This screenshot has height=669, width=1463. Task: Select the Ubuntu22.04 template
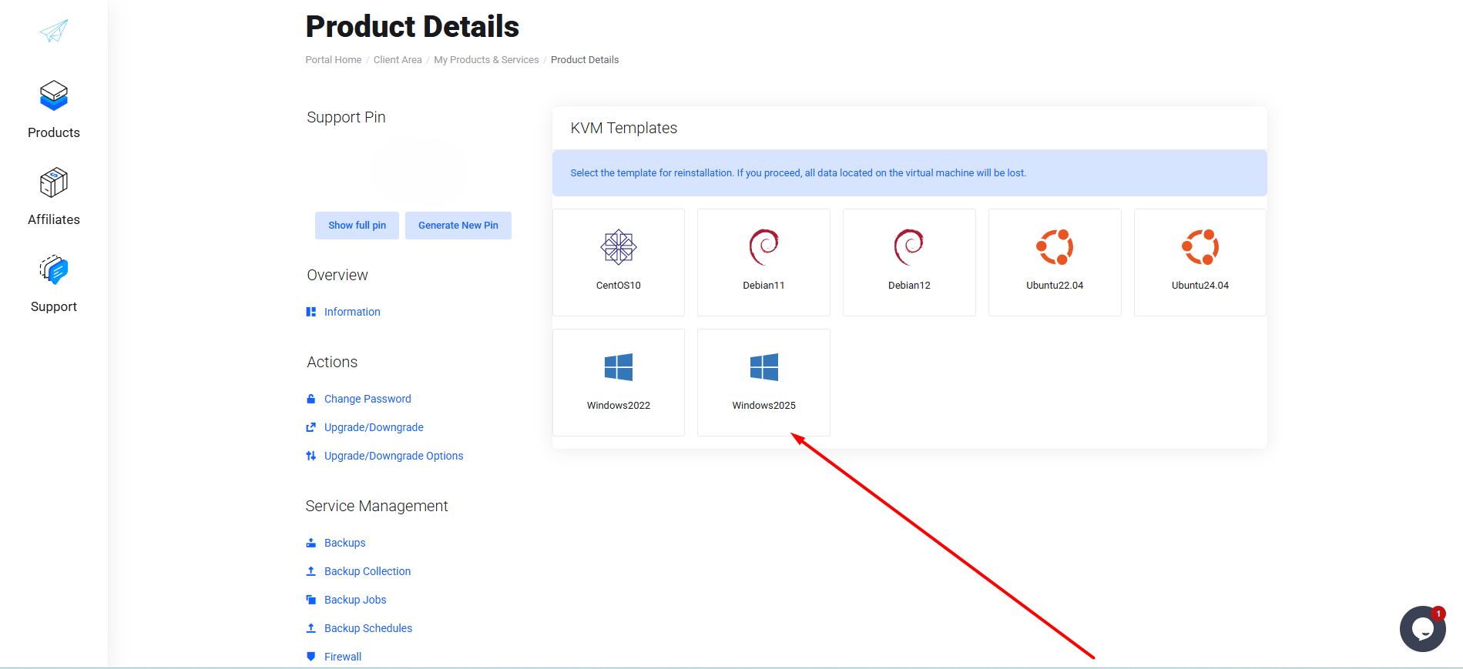click(1054, 262)
